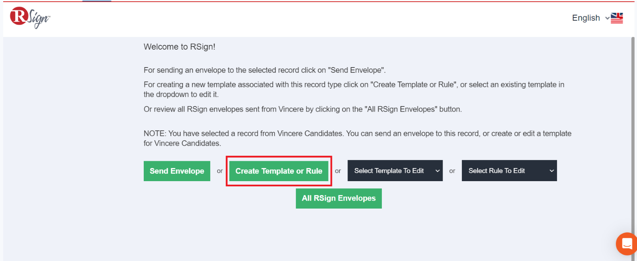Click "or" between Send Envelope and Create Template

(x=220, y=171)
